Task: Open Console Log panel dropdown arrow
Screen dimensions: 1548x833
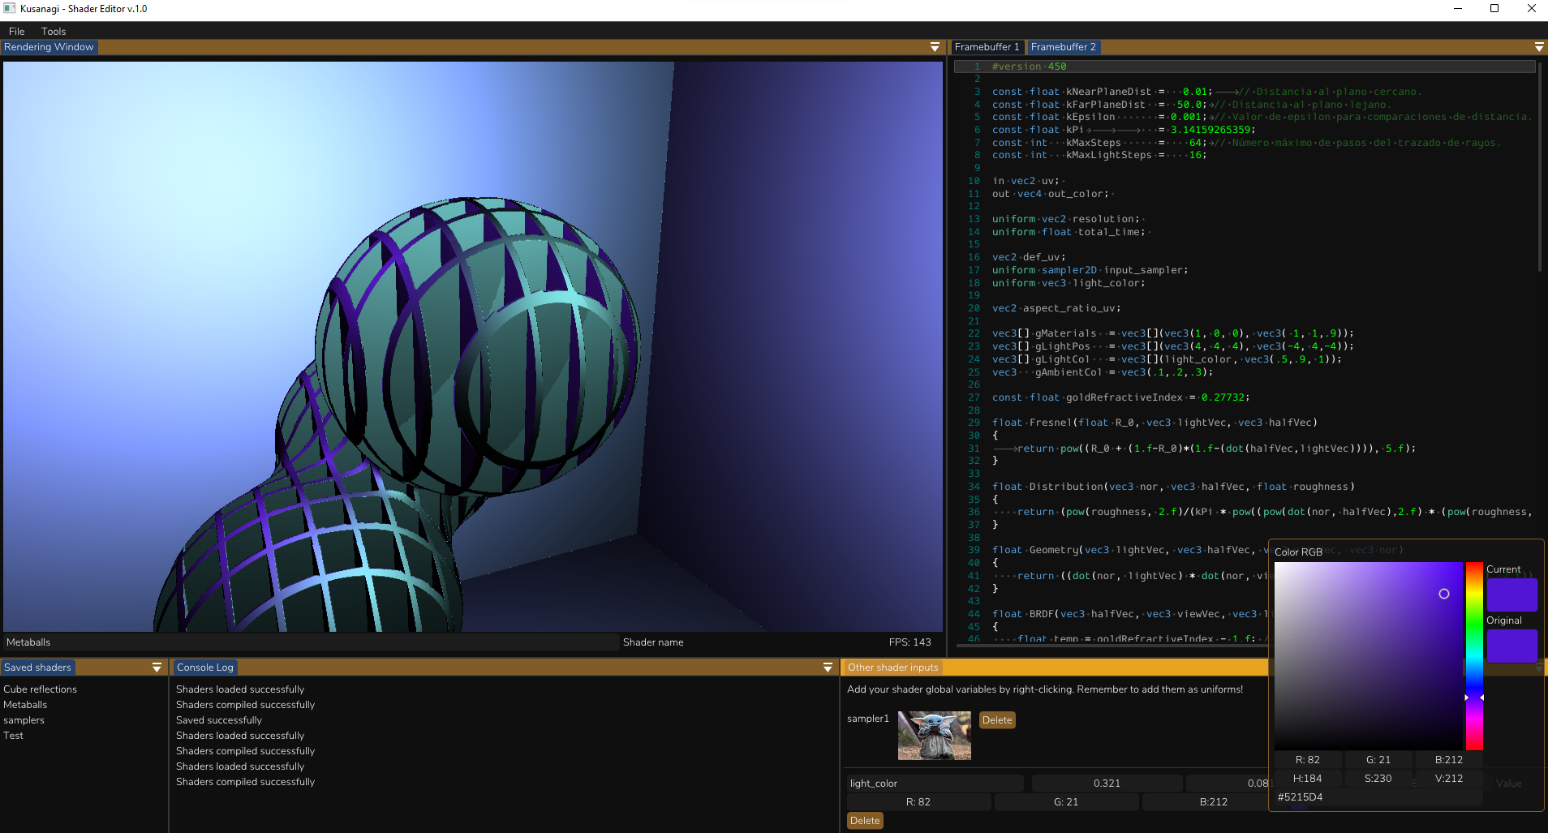Action: point(828,668)
